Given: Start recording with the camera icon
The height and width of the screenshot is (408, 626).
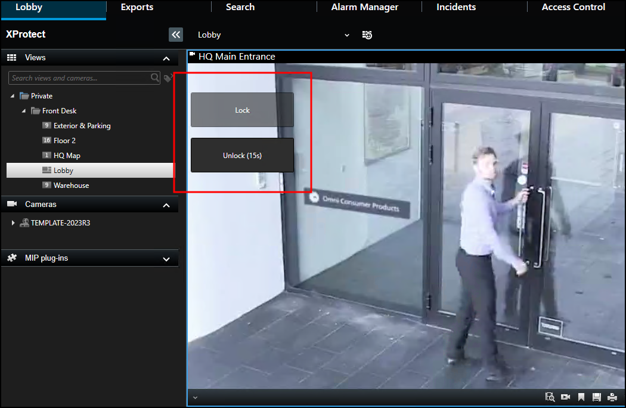Looking at the screenshot, I should [566, 397].
